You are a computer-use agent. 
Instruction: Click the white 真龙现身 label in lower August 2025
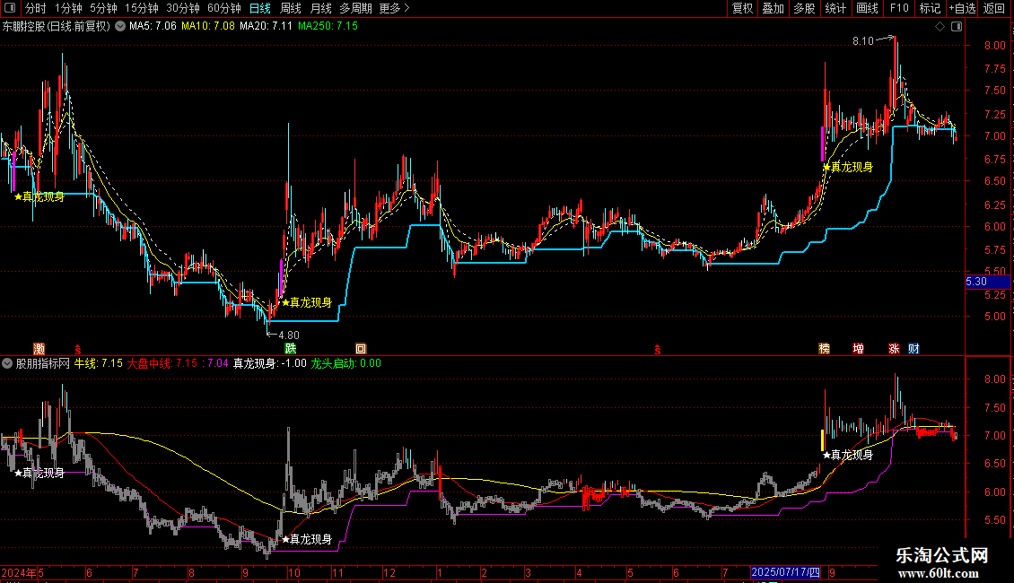848,455
